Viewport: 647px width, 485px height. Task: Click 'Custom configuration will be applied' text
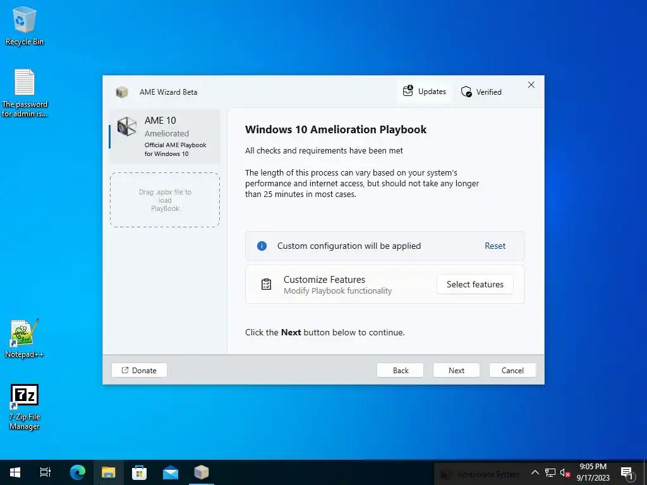coord(349,246)
